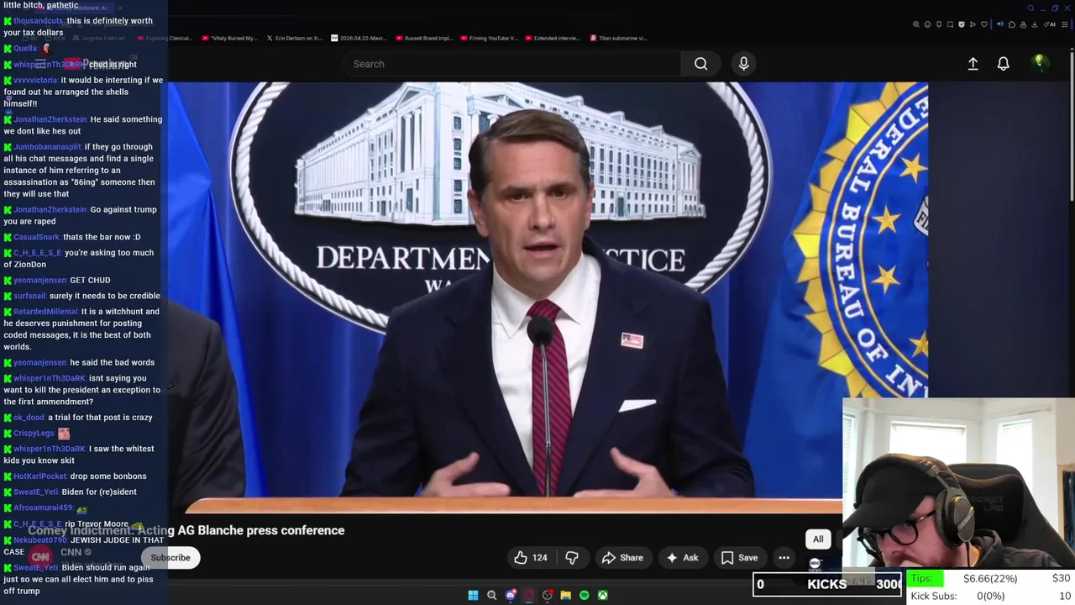Open the emoji picker icon in address bar
This screenshot has height=605, width=1075.
[x=927, y=24]
